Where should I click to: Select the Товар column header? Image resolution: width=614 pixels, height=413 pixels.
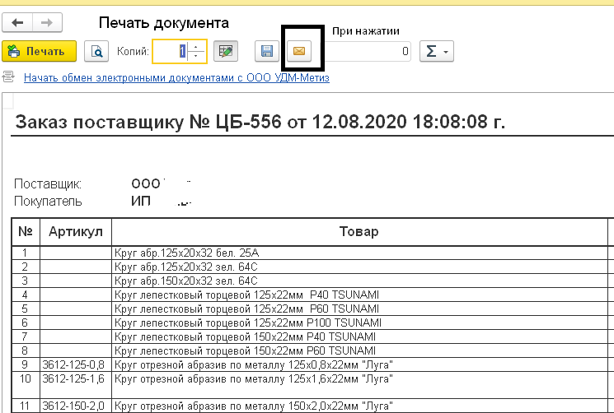(359, 232)
